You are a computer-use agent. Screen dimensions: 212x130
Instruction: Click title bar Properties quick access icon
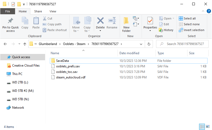13,4
